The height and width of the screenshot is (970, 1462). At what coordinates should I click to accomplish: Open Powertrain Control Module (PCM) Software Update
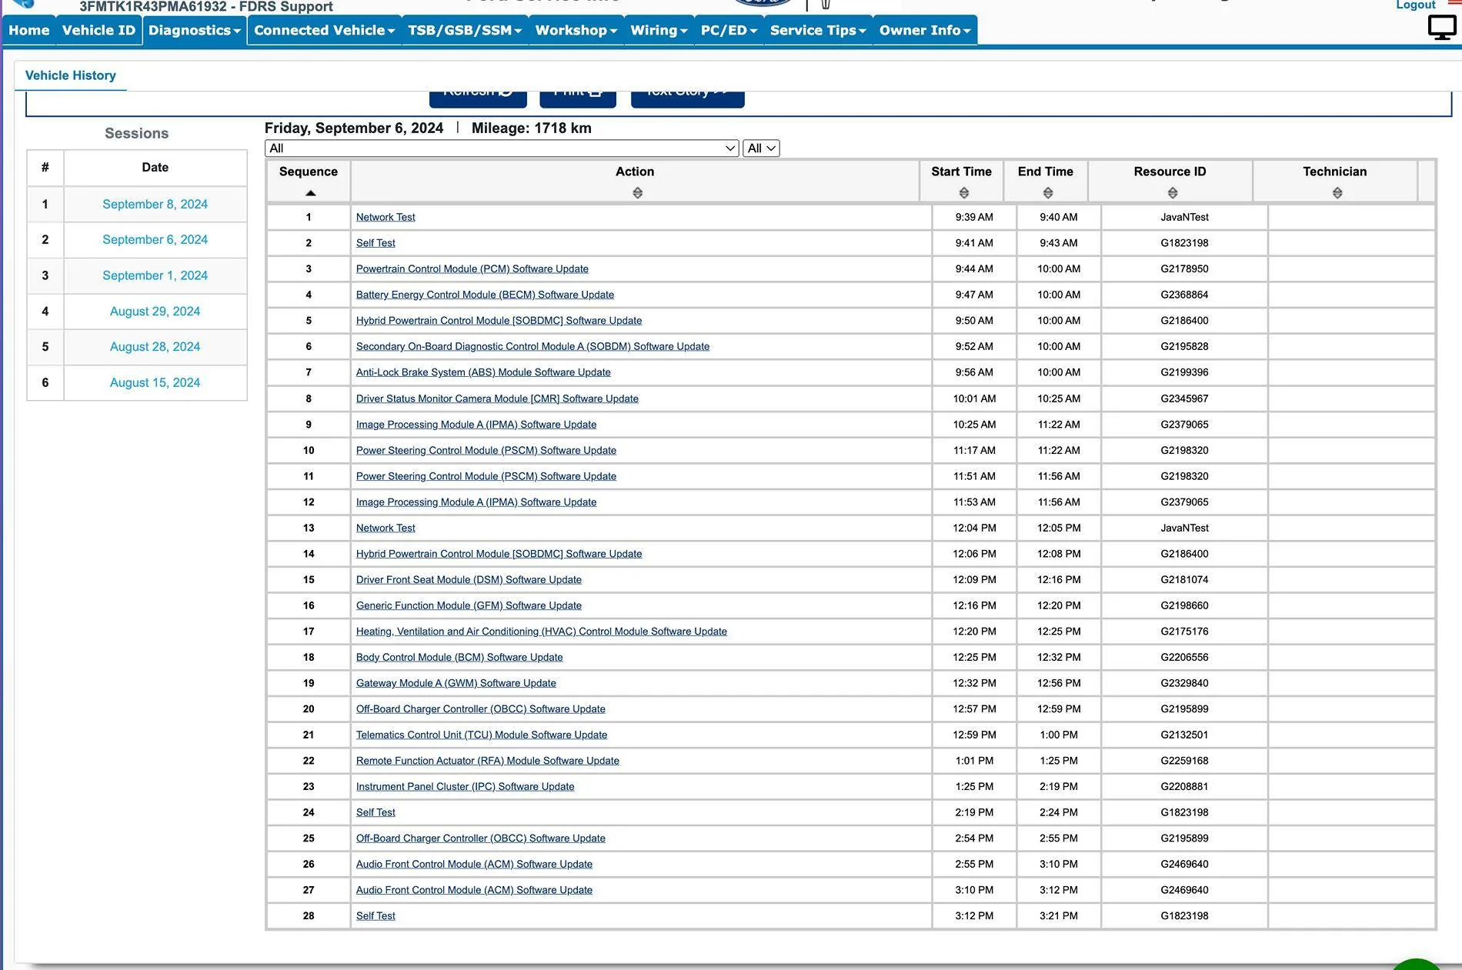click(472, 268)
